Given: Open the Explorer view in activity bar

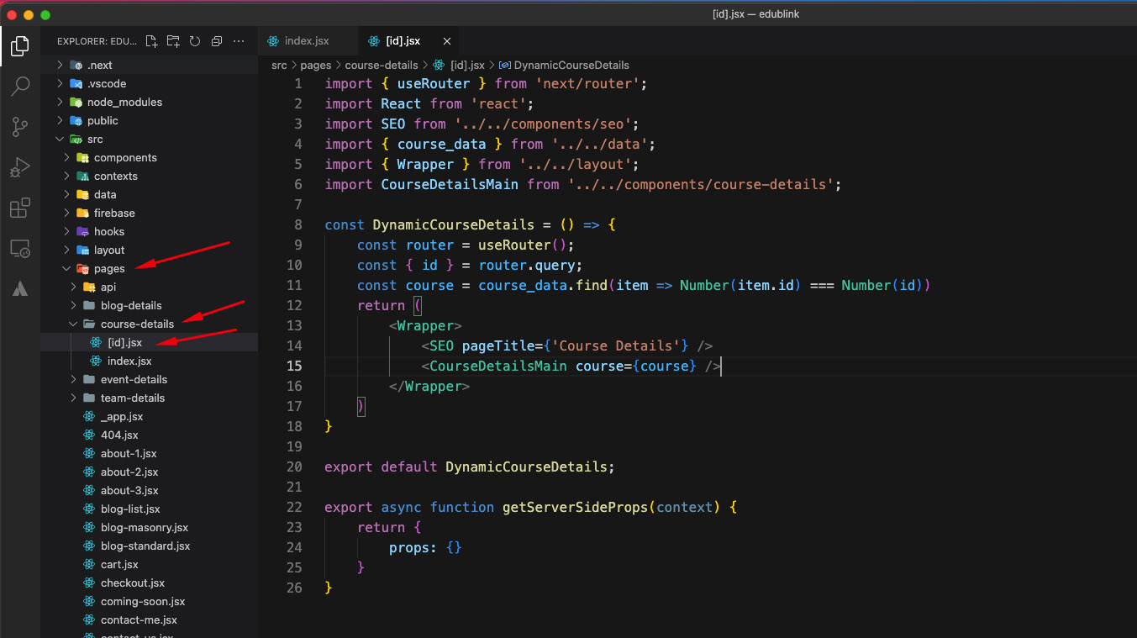Looking at the screenshot, I should [x=19, y=45].
